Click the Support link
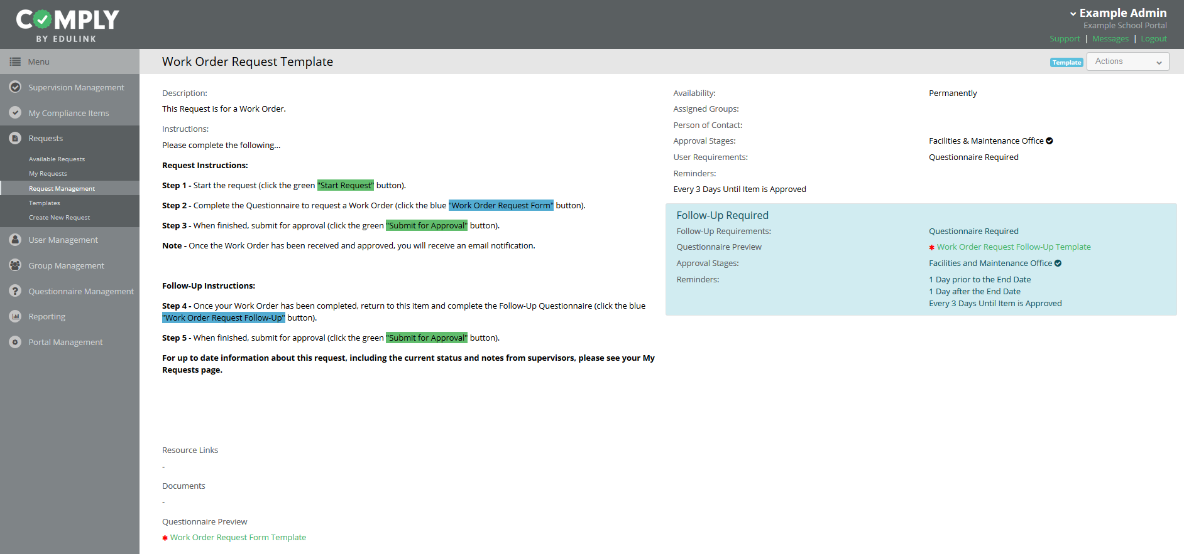This screenshot has height=554, width=1184. (x=1065, y=39)
